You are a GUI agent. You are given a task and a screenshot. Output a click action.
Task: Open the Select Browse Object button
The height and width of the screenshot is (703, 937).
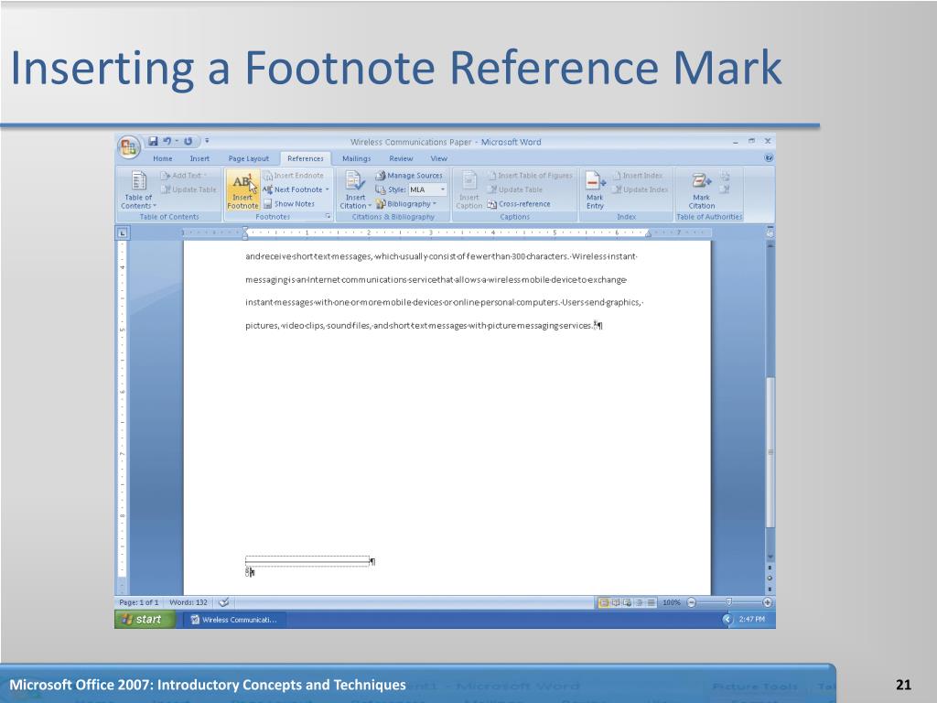pos(770,579)
